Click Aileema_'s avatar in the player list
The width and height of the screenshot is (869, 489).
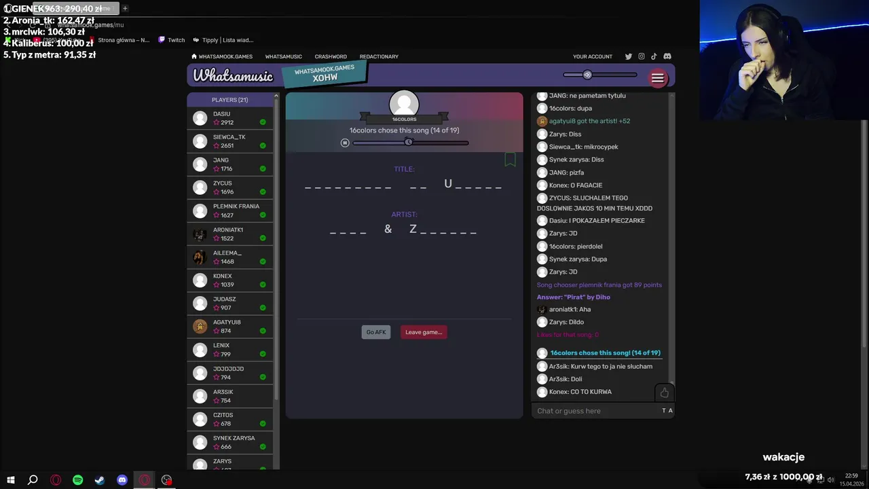click(x=200, y=257)
